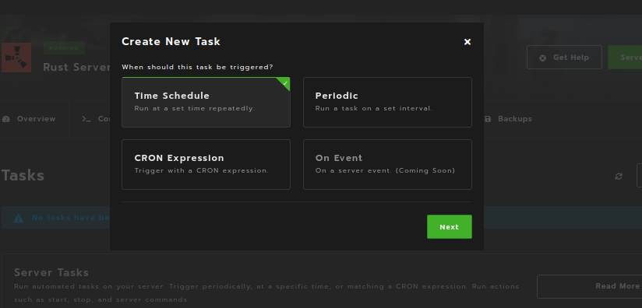This screenshot has height=308, width=642.
Task: Select the Time Schedule trigger option
Action: coord(206,102)
